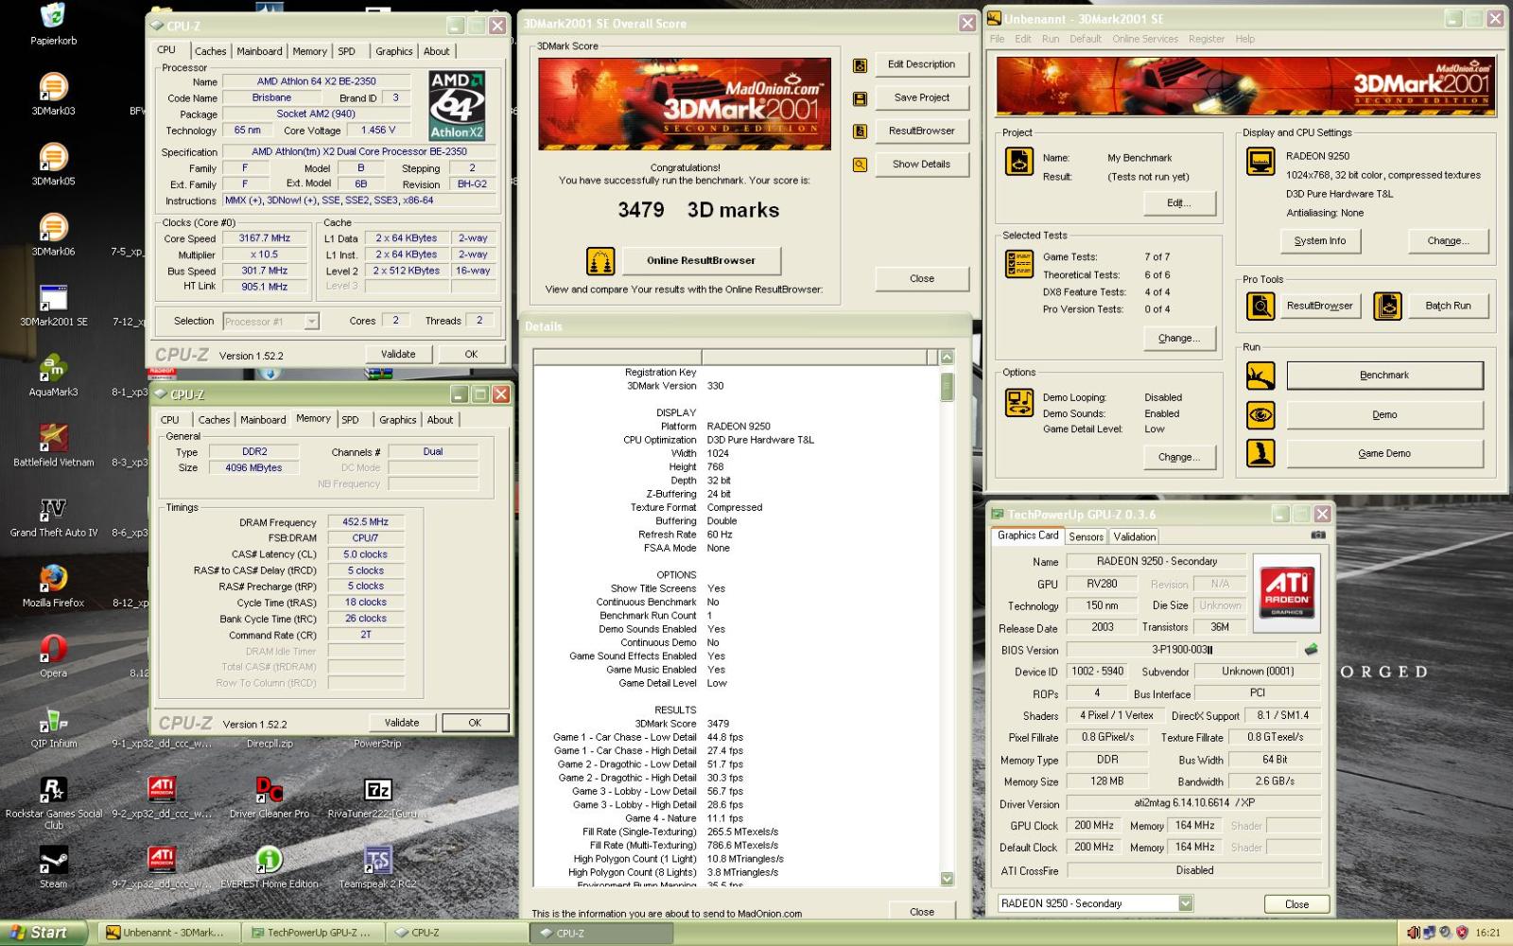The height and width of the screenshot is (946, 1513).
Task: Click the GPU-Z BIOS save chip icon
Action: click(x=1311, y=650)
